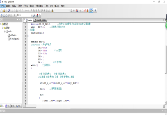
Task: Open Target Options magic wand icon
Action: point(34,15)
